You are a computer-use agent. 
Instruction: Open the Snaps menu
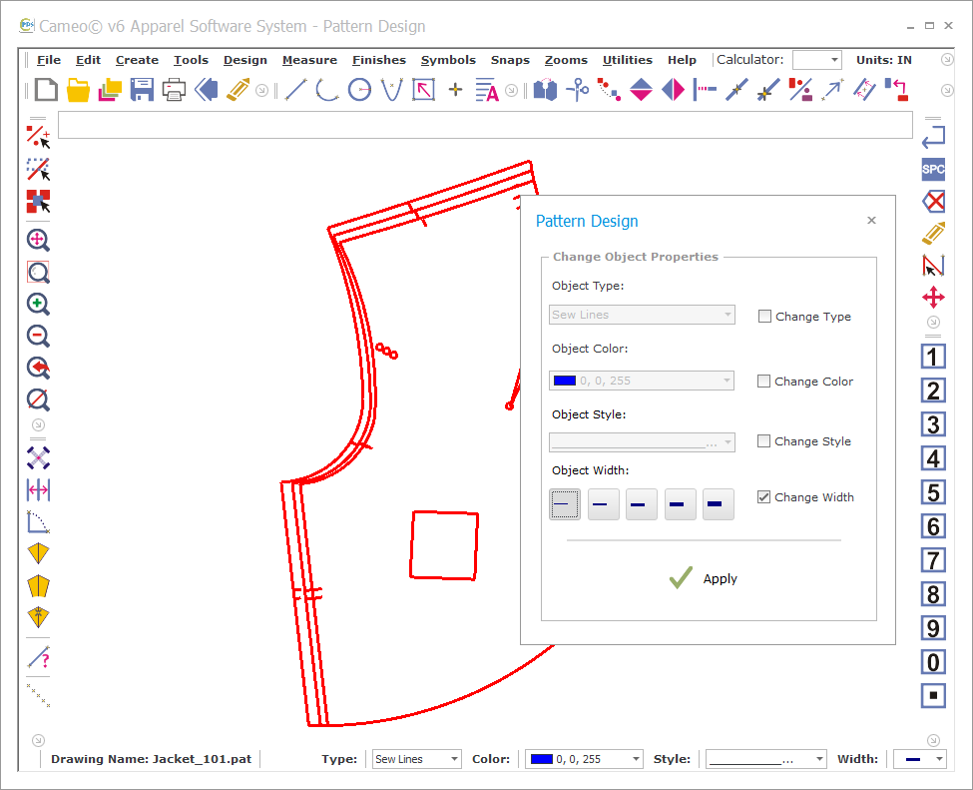coord(510,60)
